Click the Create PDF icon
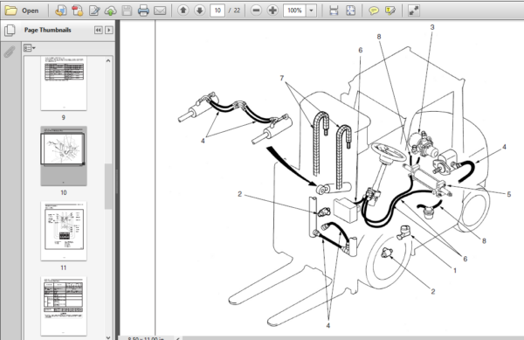This screenshot has height=340, width=524. tap(60, 10)
